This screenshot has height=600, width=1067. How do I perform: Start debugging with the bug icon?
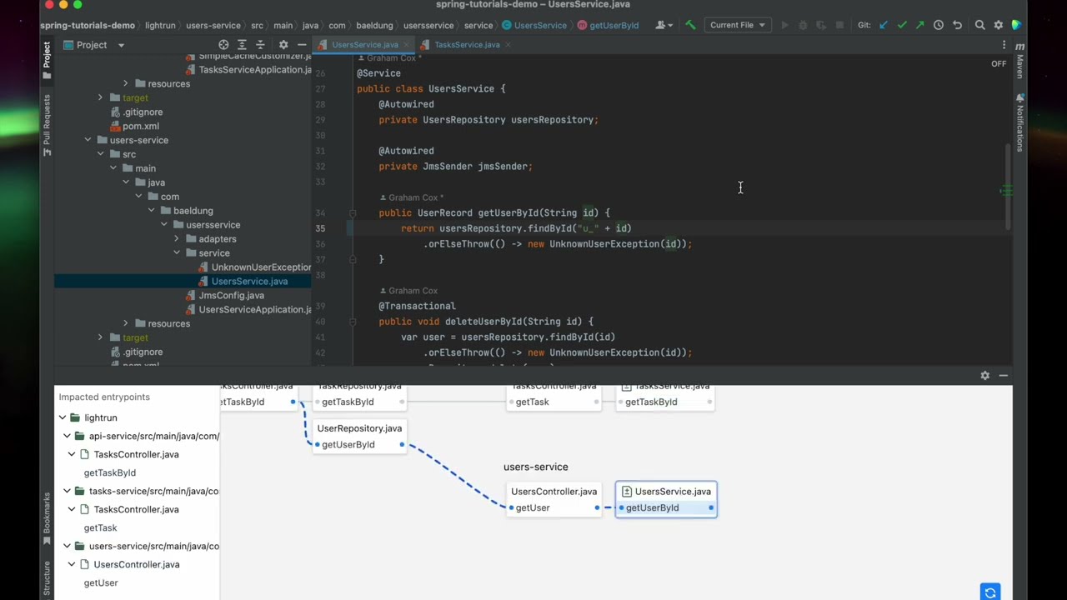point(803,25)
